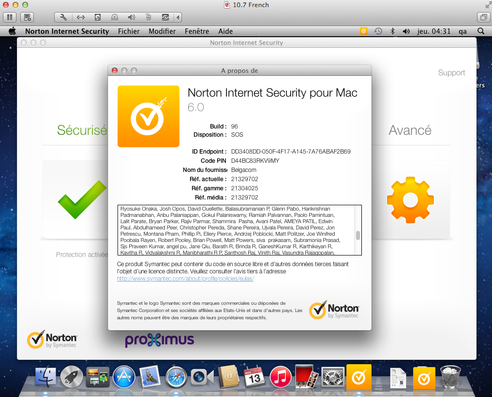
Task: Collapse the VM toolbar with the arrow
Action: (x=178, y=17)
